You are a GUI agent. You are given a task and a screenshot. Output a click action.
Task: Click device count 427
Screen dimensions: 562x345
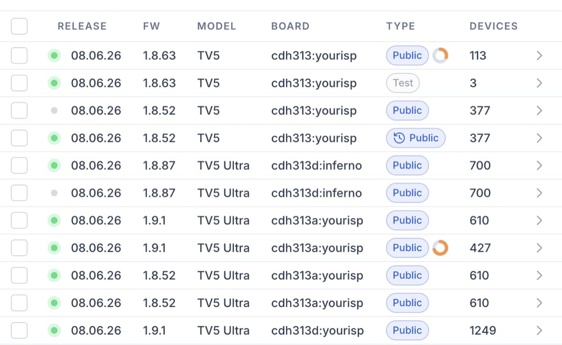click(480, 248)
